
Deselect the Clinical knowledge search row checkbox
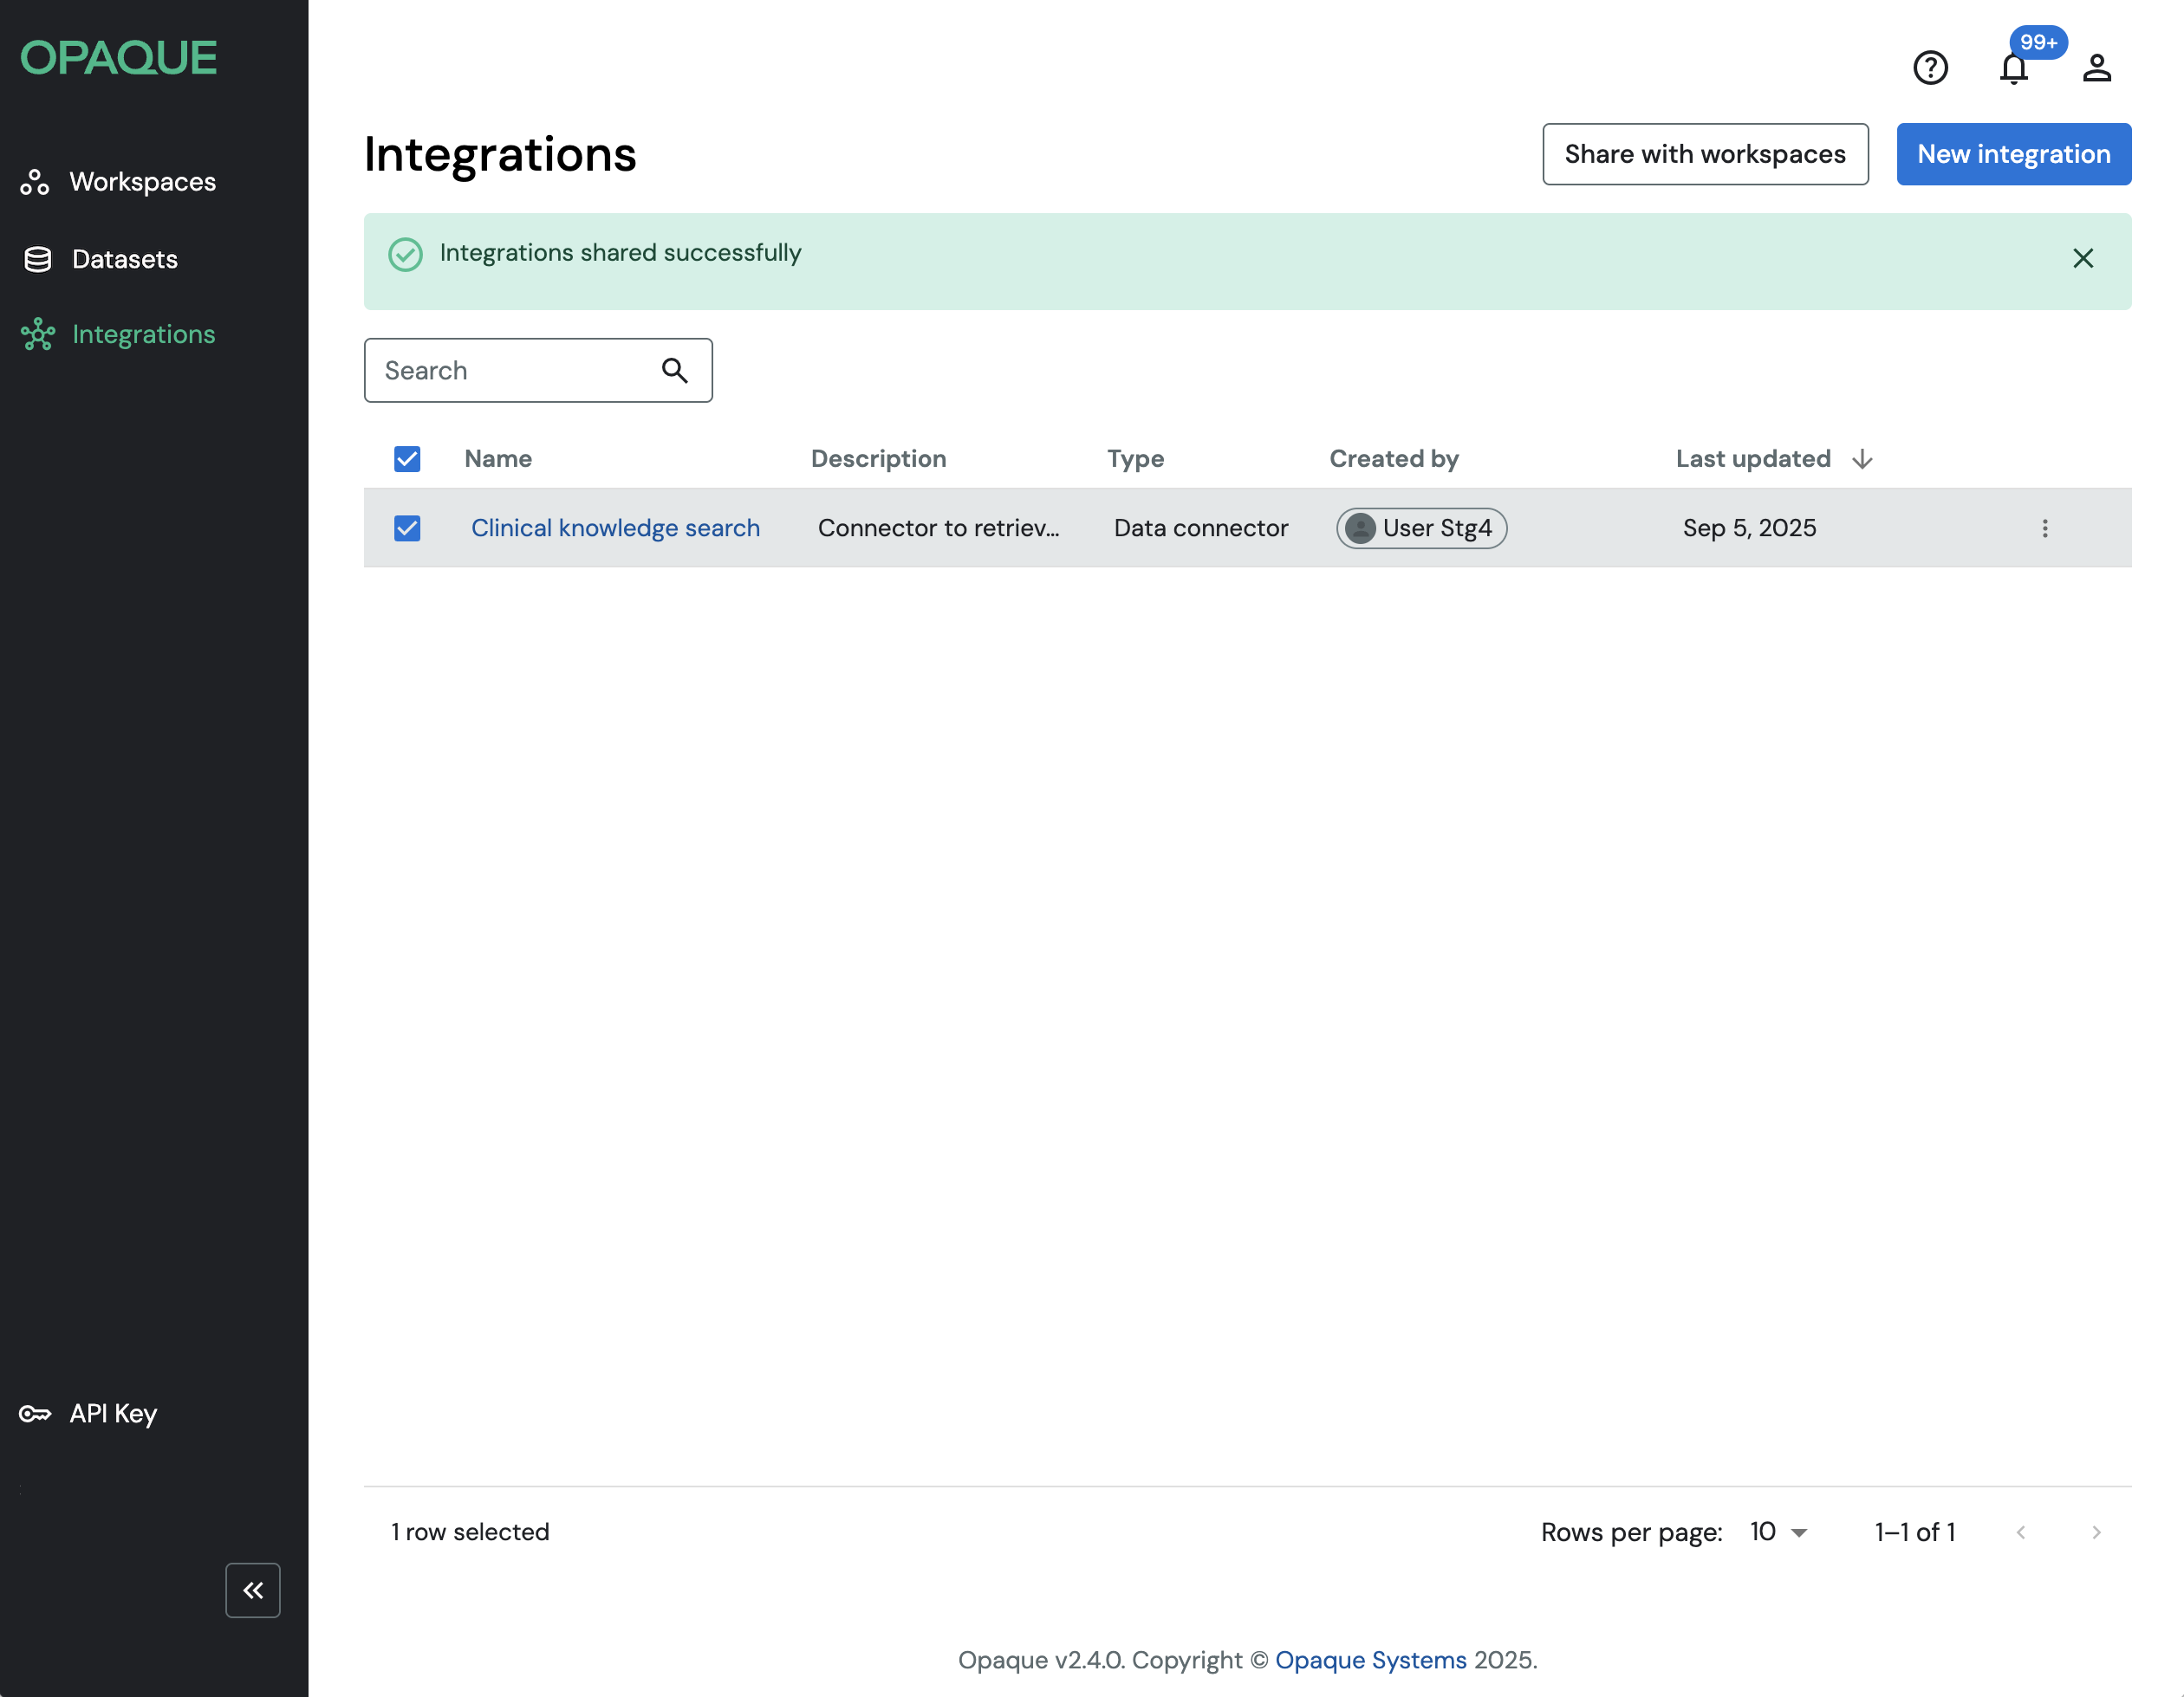[x=407, y=528]
